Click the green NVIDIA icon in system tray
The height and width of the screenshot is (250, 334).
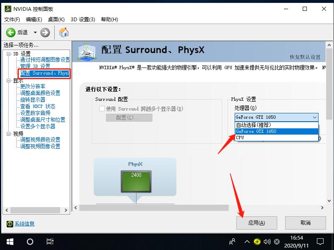(x=258, y=241)
